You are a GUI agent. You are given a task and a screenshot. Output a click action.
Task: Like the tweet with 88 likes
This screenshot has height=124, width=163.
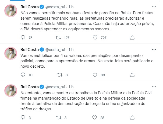(x=94, y=75)
